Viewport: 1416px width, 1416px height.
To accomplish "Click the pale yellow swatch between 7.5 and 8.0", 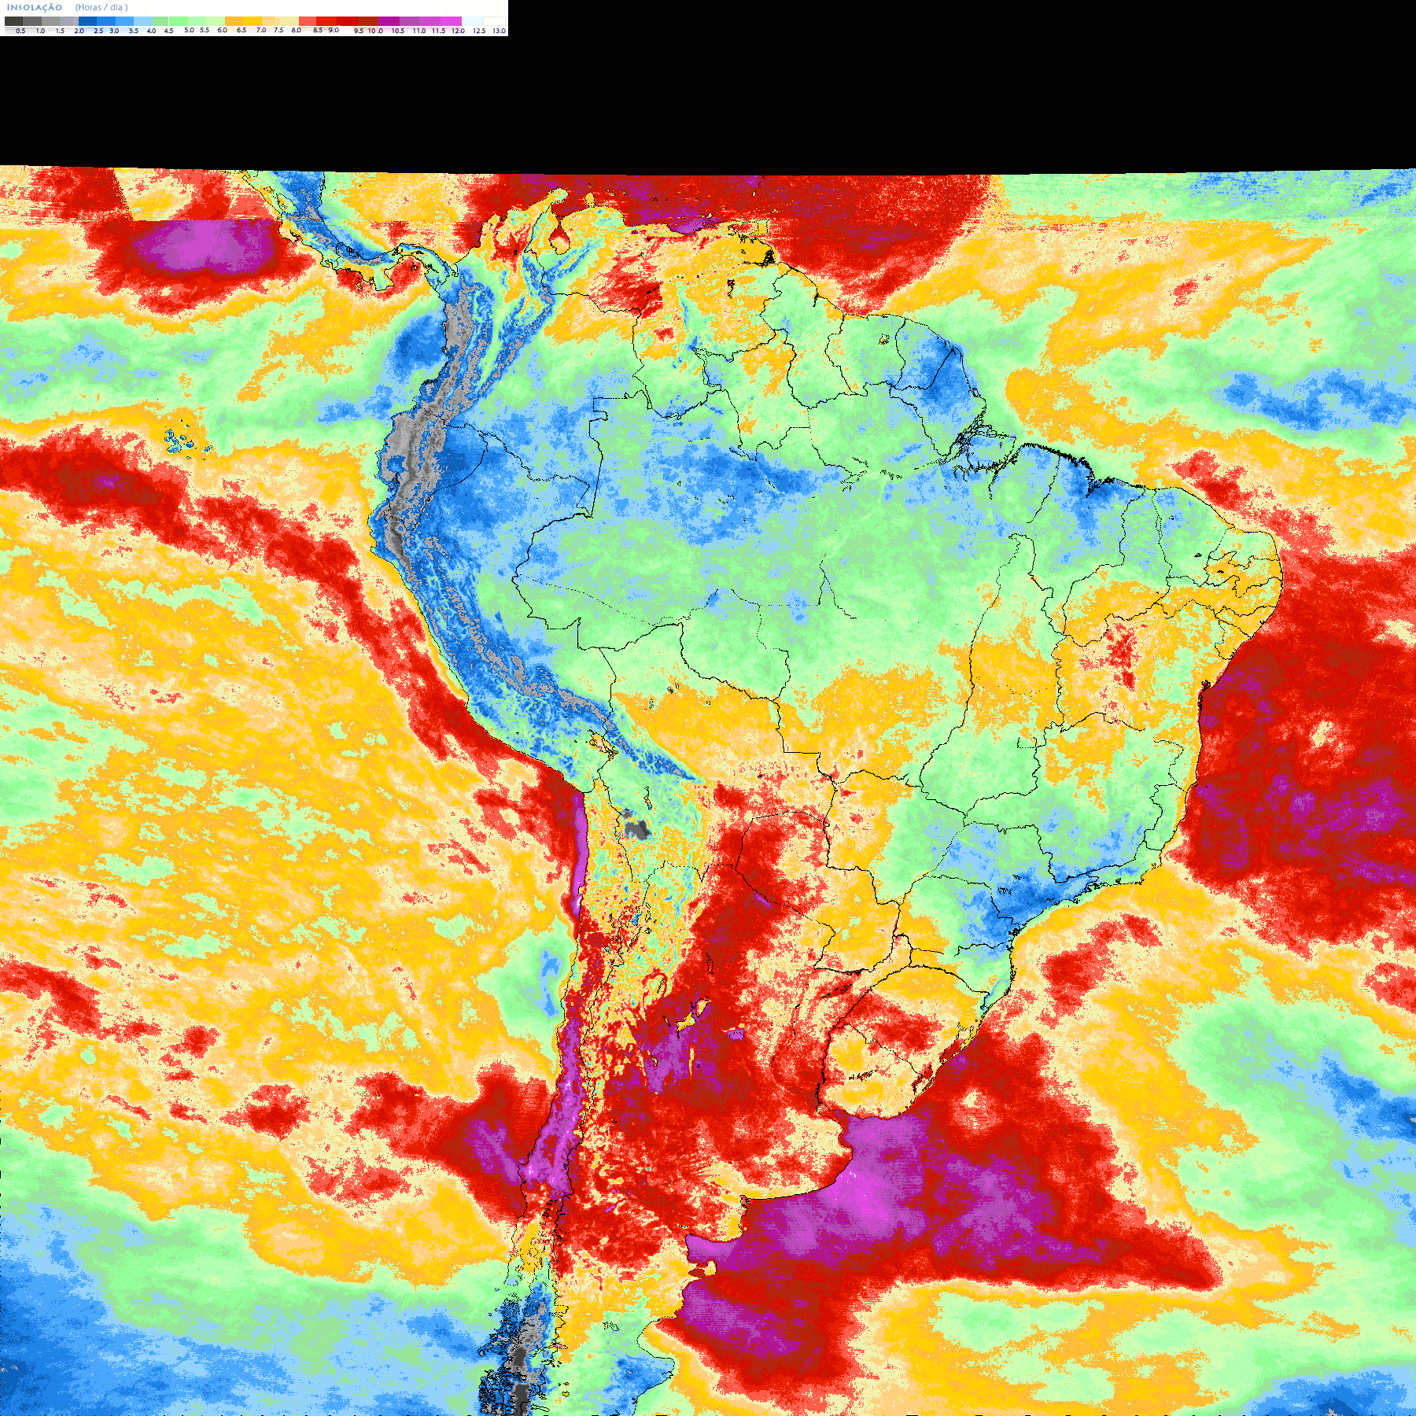I will point(289,21).
